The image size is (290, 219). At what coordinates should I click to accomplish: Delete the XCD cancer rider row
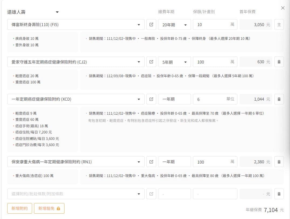pyautogui.click(x=279, y=99)
